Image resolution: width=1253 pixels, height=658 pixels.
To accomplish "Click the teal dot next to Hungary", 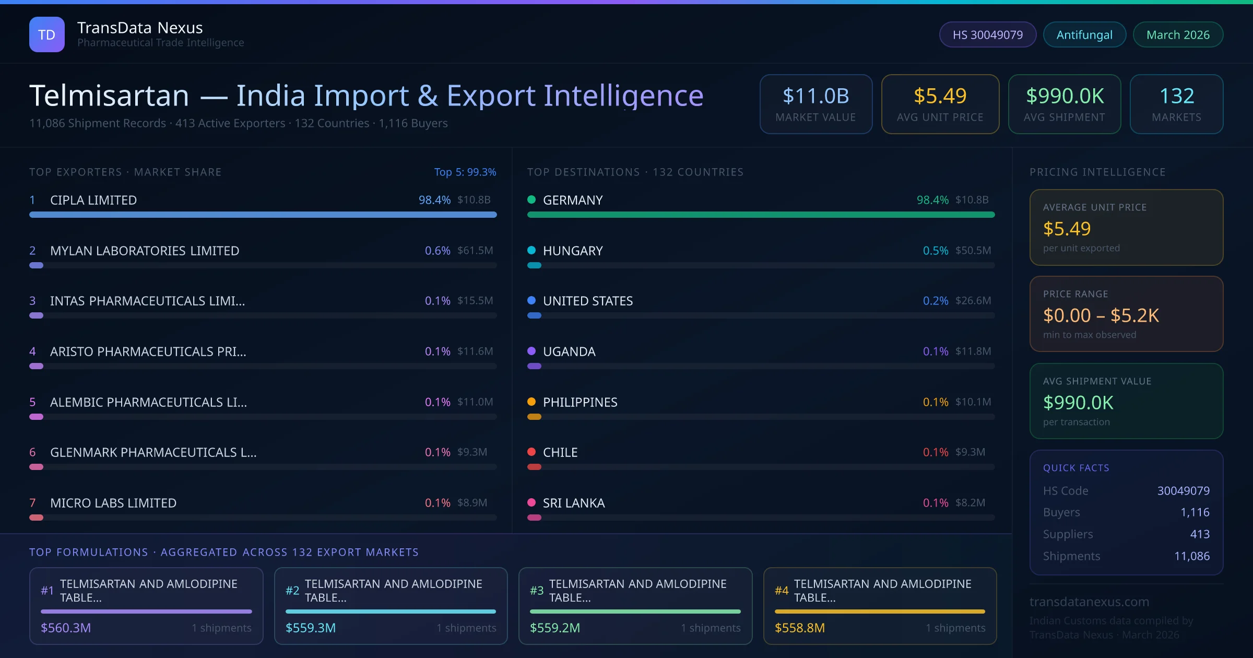I will (531, 250).
